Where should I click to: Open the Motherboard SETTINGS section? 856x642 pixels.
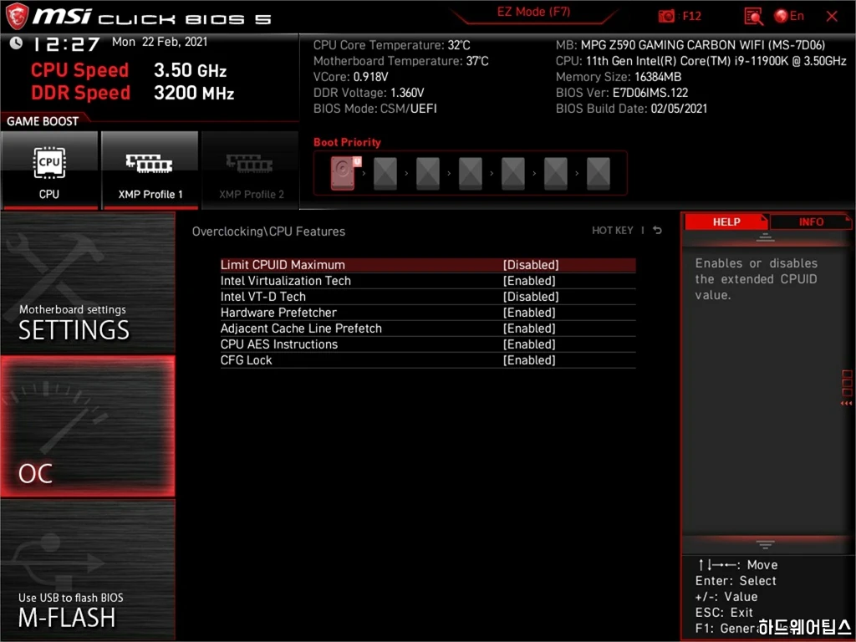tap(87, 283)
